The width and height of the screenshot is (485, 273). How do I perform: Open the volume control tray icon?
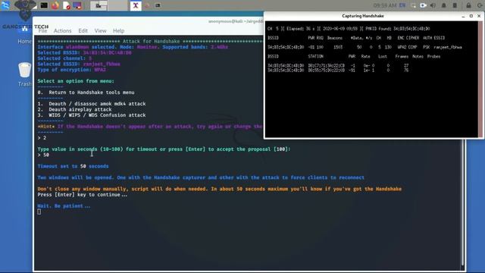point(433,5)
